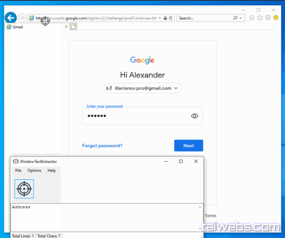Toggle password visibility eye icon
The image size is (285, 238).
pos(195,116)
